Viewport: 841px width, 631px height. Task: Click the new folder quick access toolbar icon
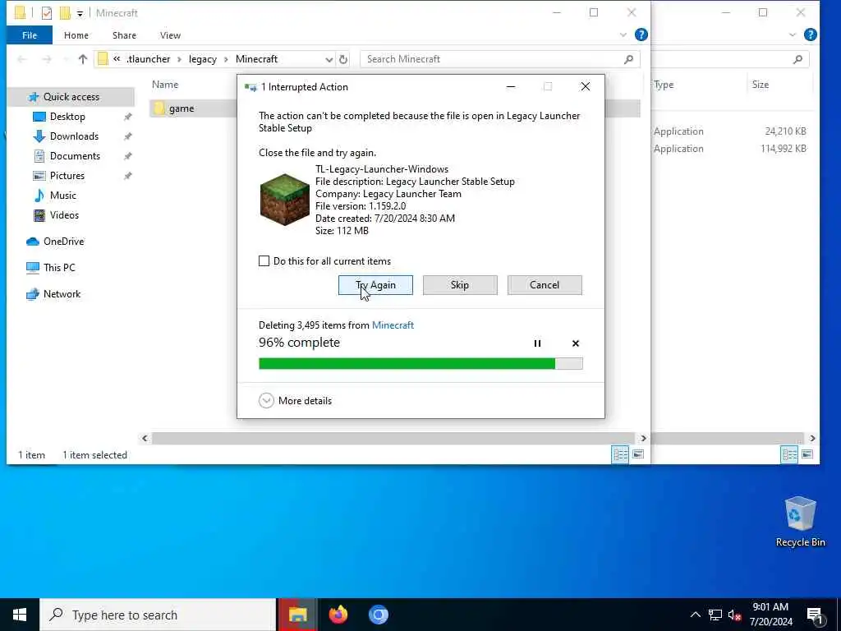click(x=65, y=13)
